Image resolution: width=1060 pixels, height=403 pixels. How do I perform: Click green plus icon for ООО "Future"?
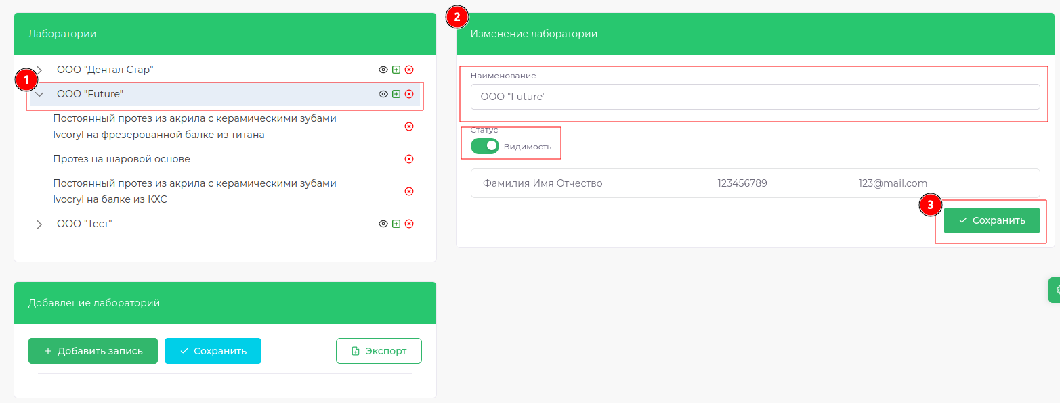[396, 94]
